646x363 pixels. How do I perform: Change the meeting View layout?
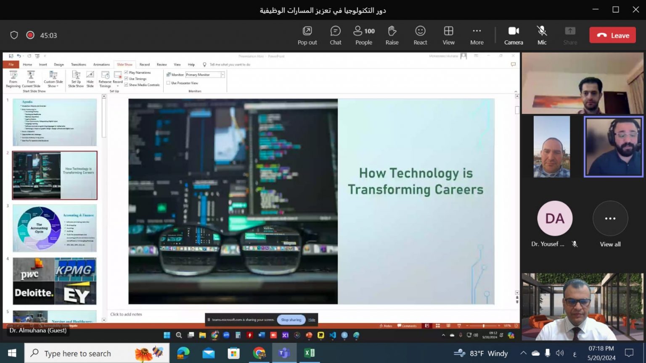coord(448,35)
